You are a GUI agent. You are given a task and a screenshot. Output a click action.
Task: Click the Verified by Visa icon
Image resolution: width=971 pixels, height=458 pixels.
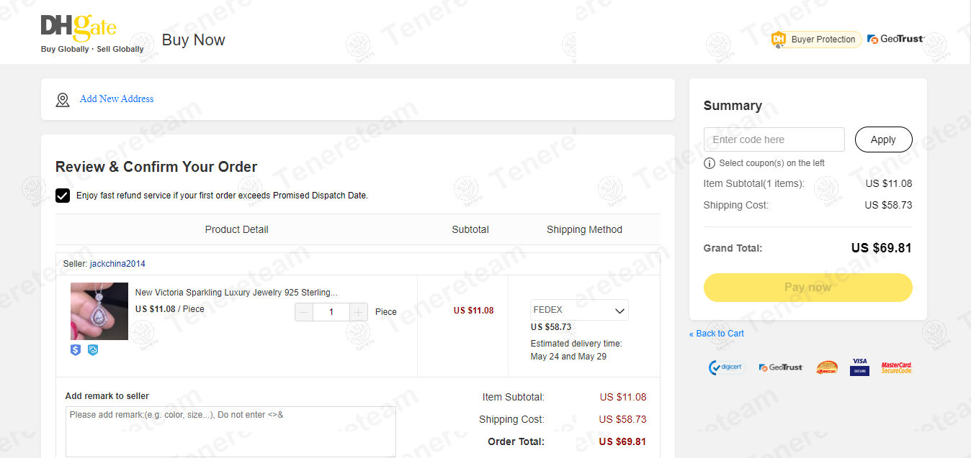pos(859,367)
